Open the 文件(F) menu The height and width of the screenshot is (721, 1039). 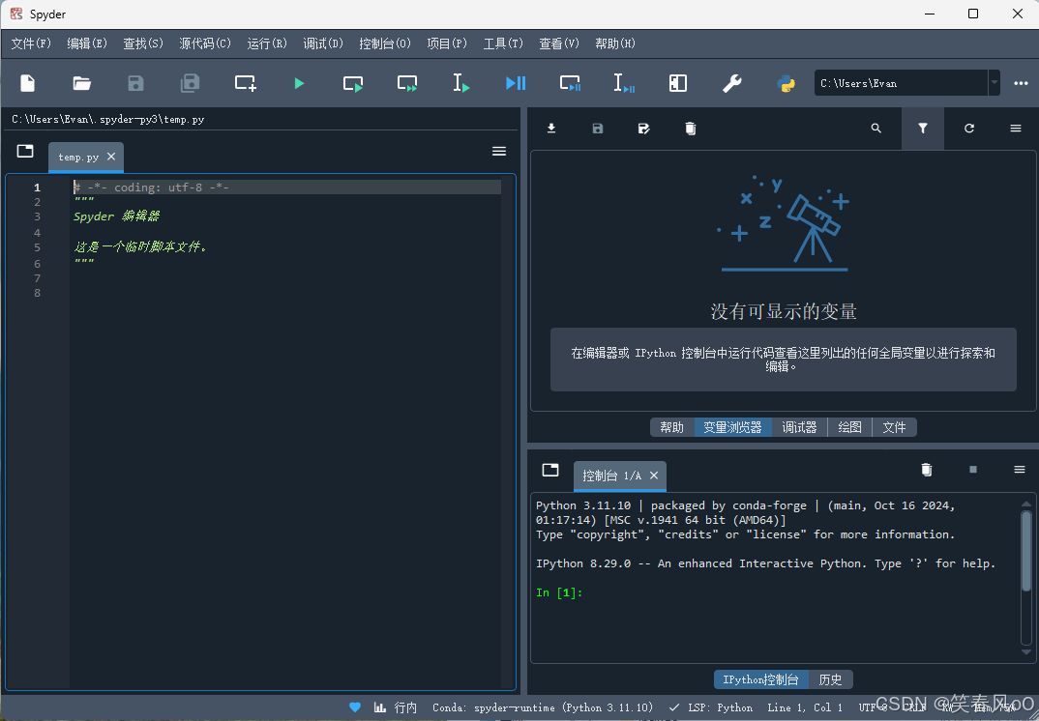pyautogui.click(x=31, y=43)
